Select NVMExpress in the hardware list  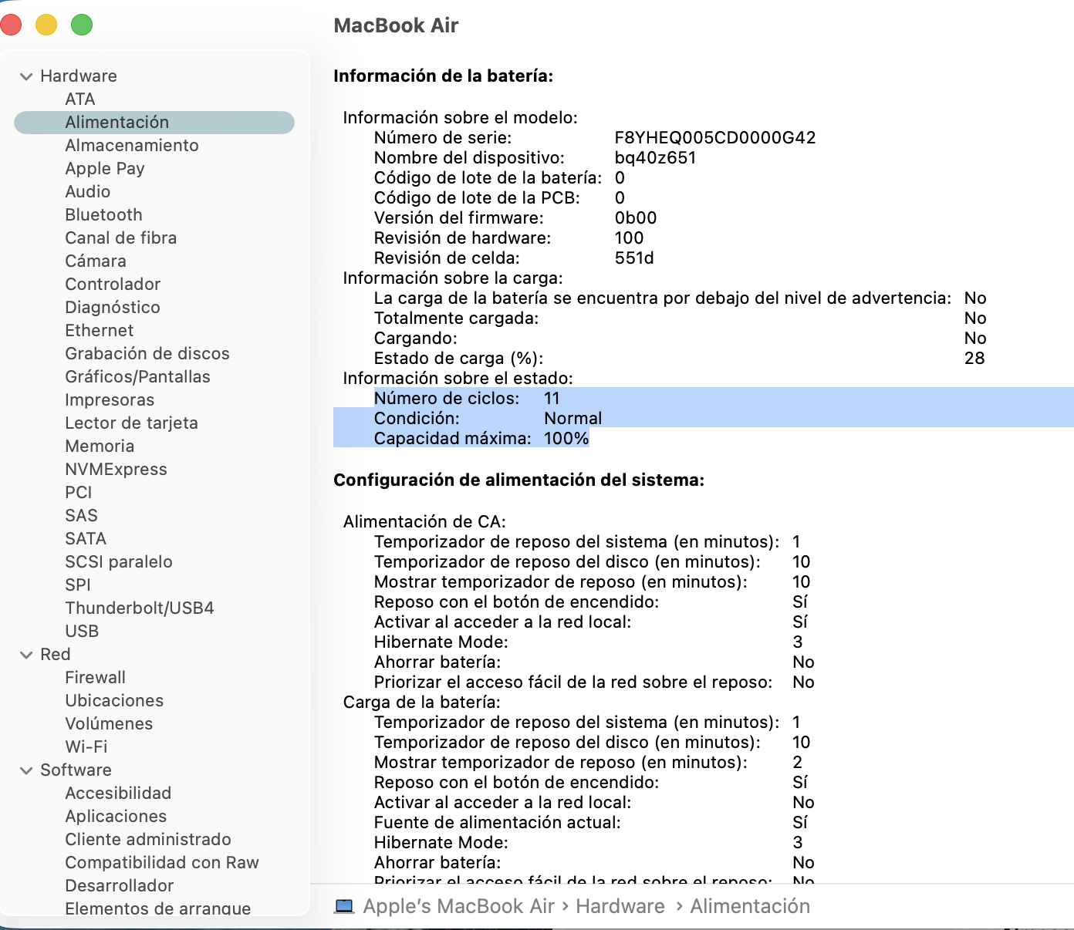[x=116, y=469]
